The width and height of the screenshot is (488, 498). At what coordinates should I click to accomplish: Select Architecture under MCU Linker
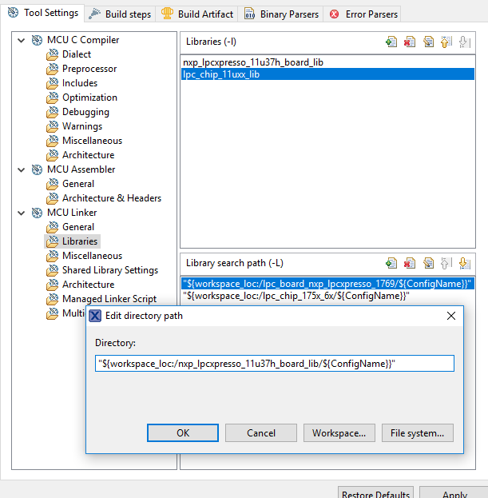pyautogui.click(x=88, y=285)
